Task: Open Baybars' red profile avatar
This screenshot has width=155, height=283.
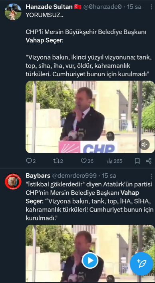Action: coord(13,181)
